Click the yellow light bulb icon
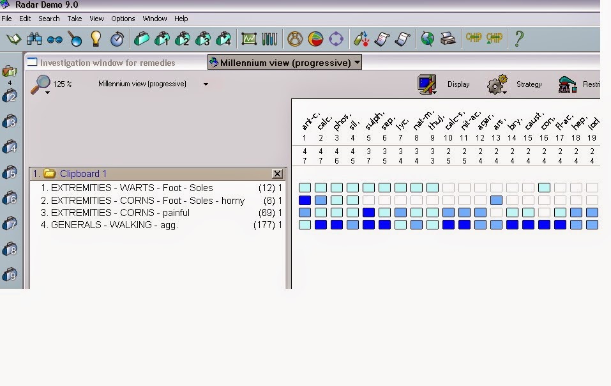Screen dimensions: 611x386 coord(96,38)
